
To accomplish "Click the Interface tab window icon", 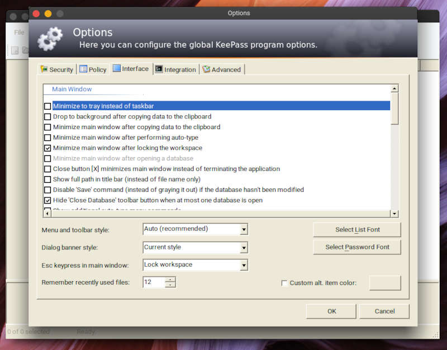I will 116,68.
